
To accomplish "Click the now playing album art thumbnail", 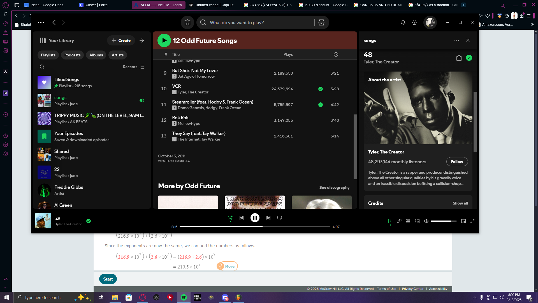I will (x=43, y=221).
